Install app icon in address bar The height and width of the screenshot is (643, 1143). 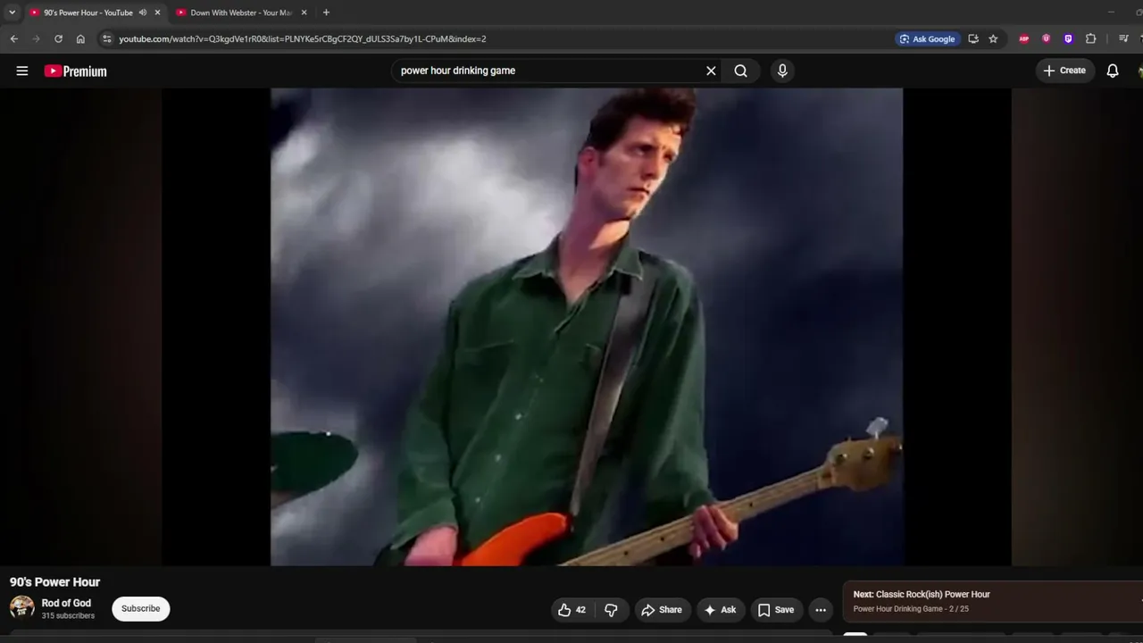coord(973,39)
